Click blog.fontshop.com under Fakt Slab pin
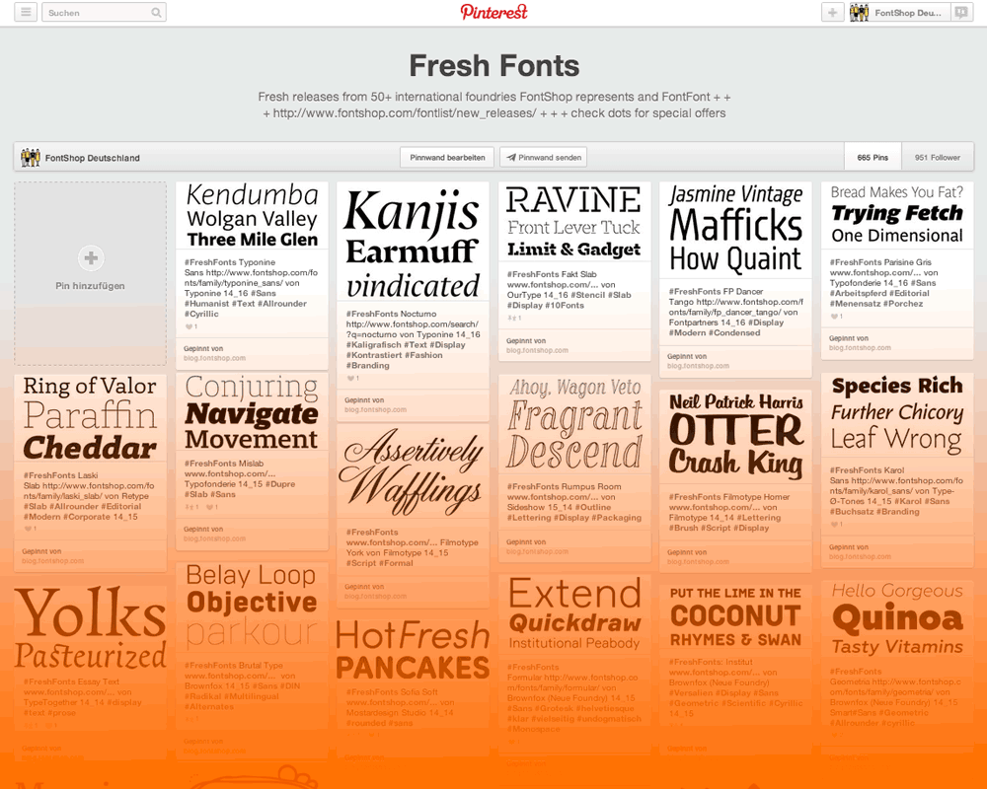This screenshot has height=789, width=987. point(537,350)
